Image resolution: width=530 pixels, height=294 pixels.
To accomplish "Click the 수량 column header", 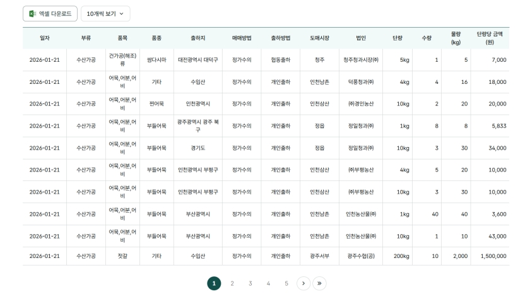I will pos(427,38).
